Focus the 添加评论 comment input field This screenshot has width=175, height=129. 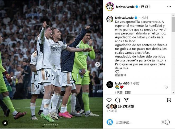[x=138, y=122]
